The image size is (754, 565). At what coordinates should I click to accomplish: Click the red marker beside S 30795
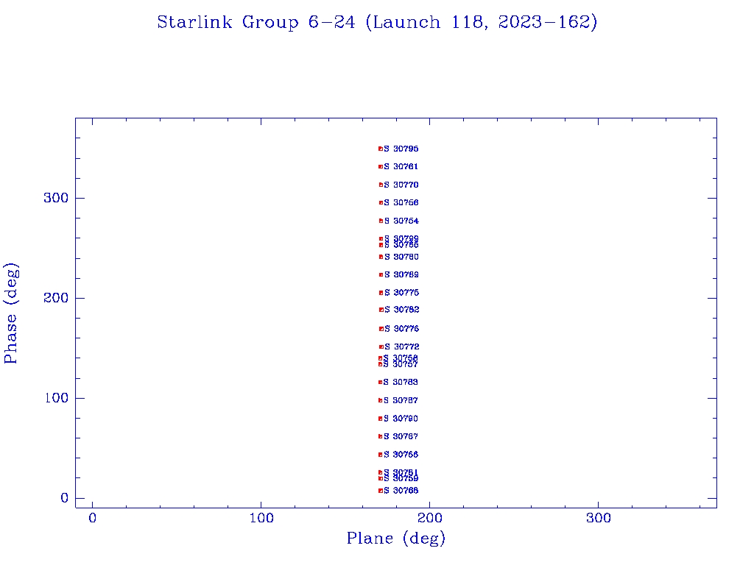tap(381, 149)
